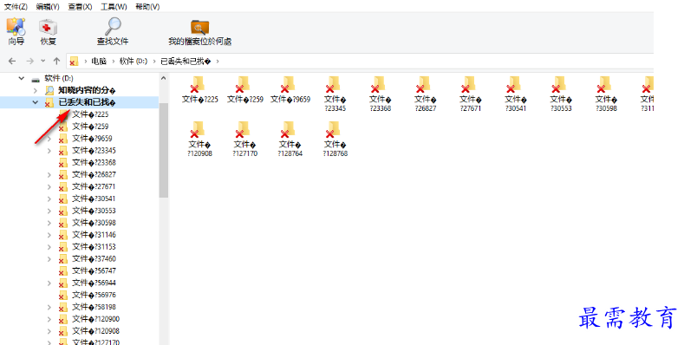Expand tree node 文件?26827
This screenshot has height=345, width=684.
(49, 175)
